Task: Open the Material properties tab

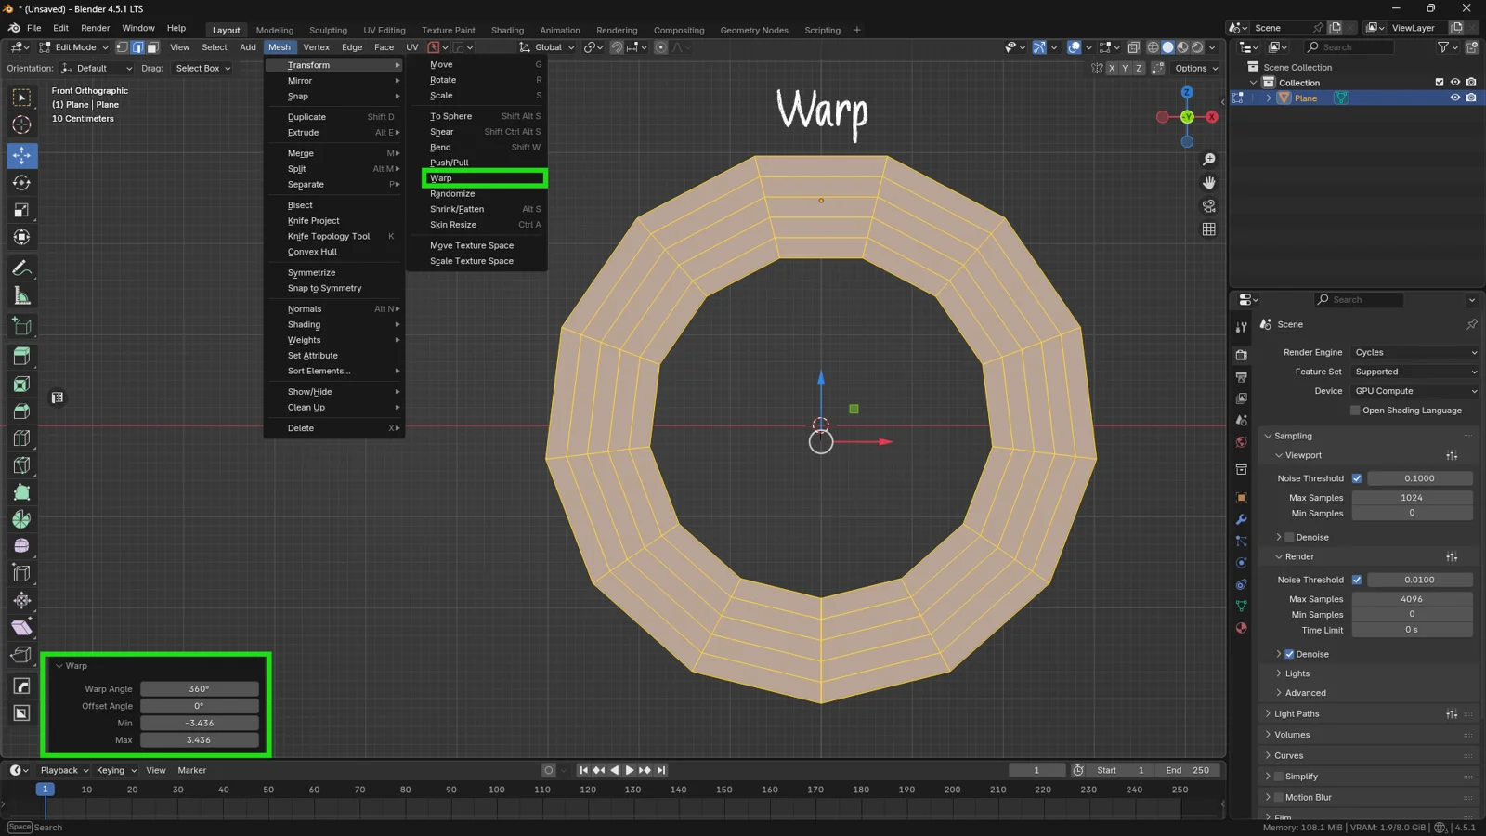Action: [x=1241, y=628]
